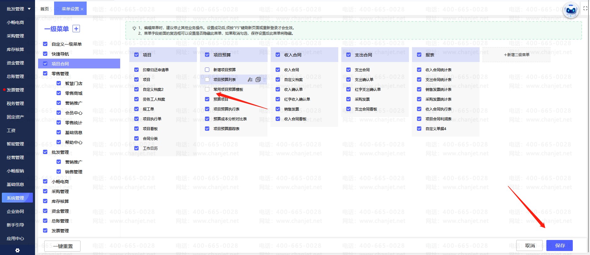This screenshot has width=590, height=255.
Task: Click move-to icon on 项目预算列表 row
Action: [x=258, y=80]
